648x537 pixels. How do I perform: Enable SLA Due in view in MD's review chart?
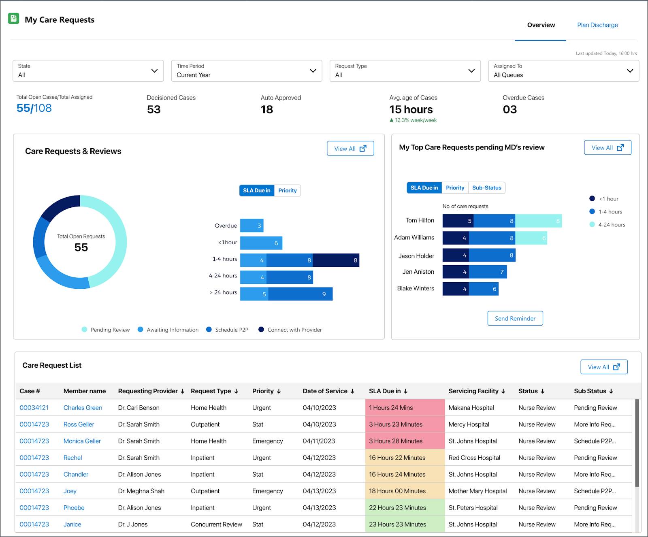pos(424,188)
